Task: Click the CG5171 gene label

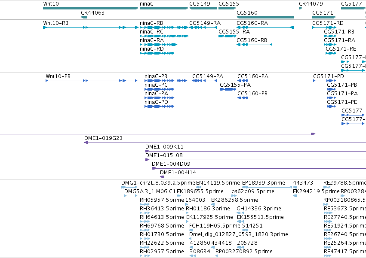Action: tap(323, 13)
